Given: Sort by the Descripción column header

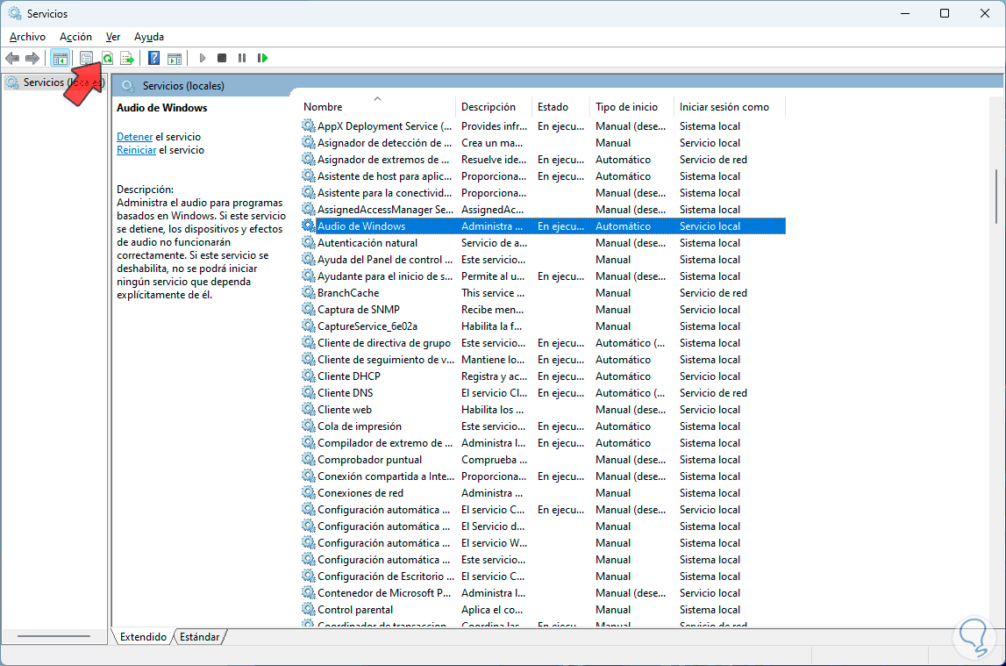Looking at the screenshot, I should 495,107.
